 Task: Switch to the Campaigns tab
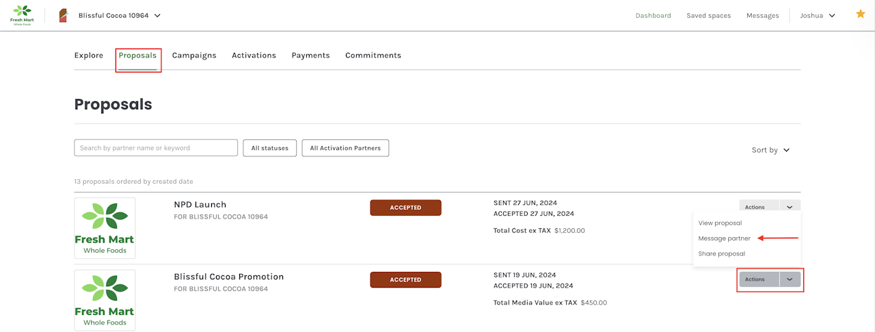pyautogui.click(x=194, y=55)
